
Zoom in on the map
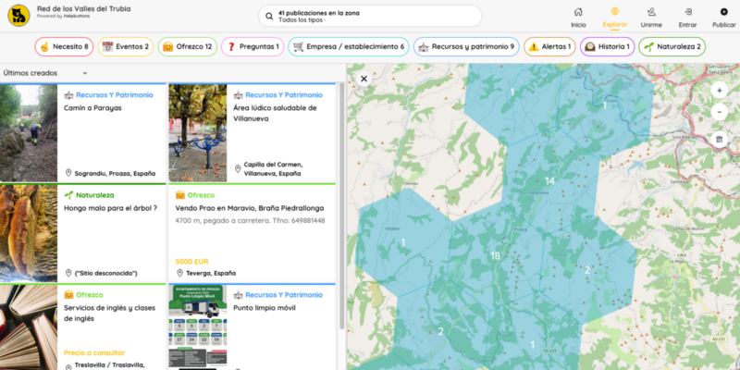point(720,91)
